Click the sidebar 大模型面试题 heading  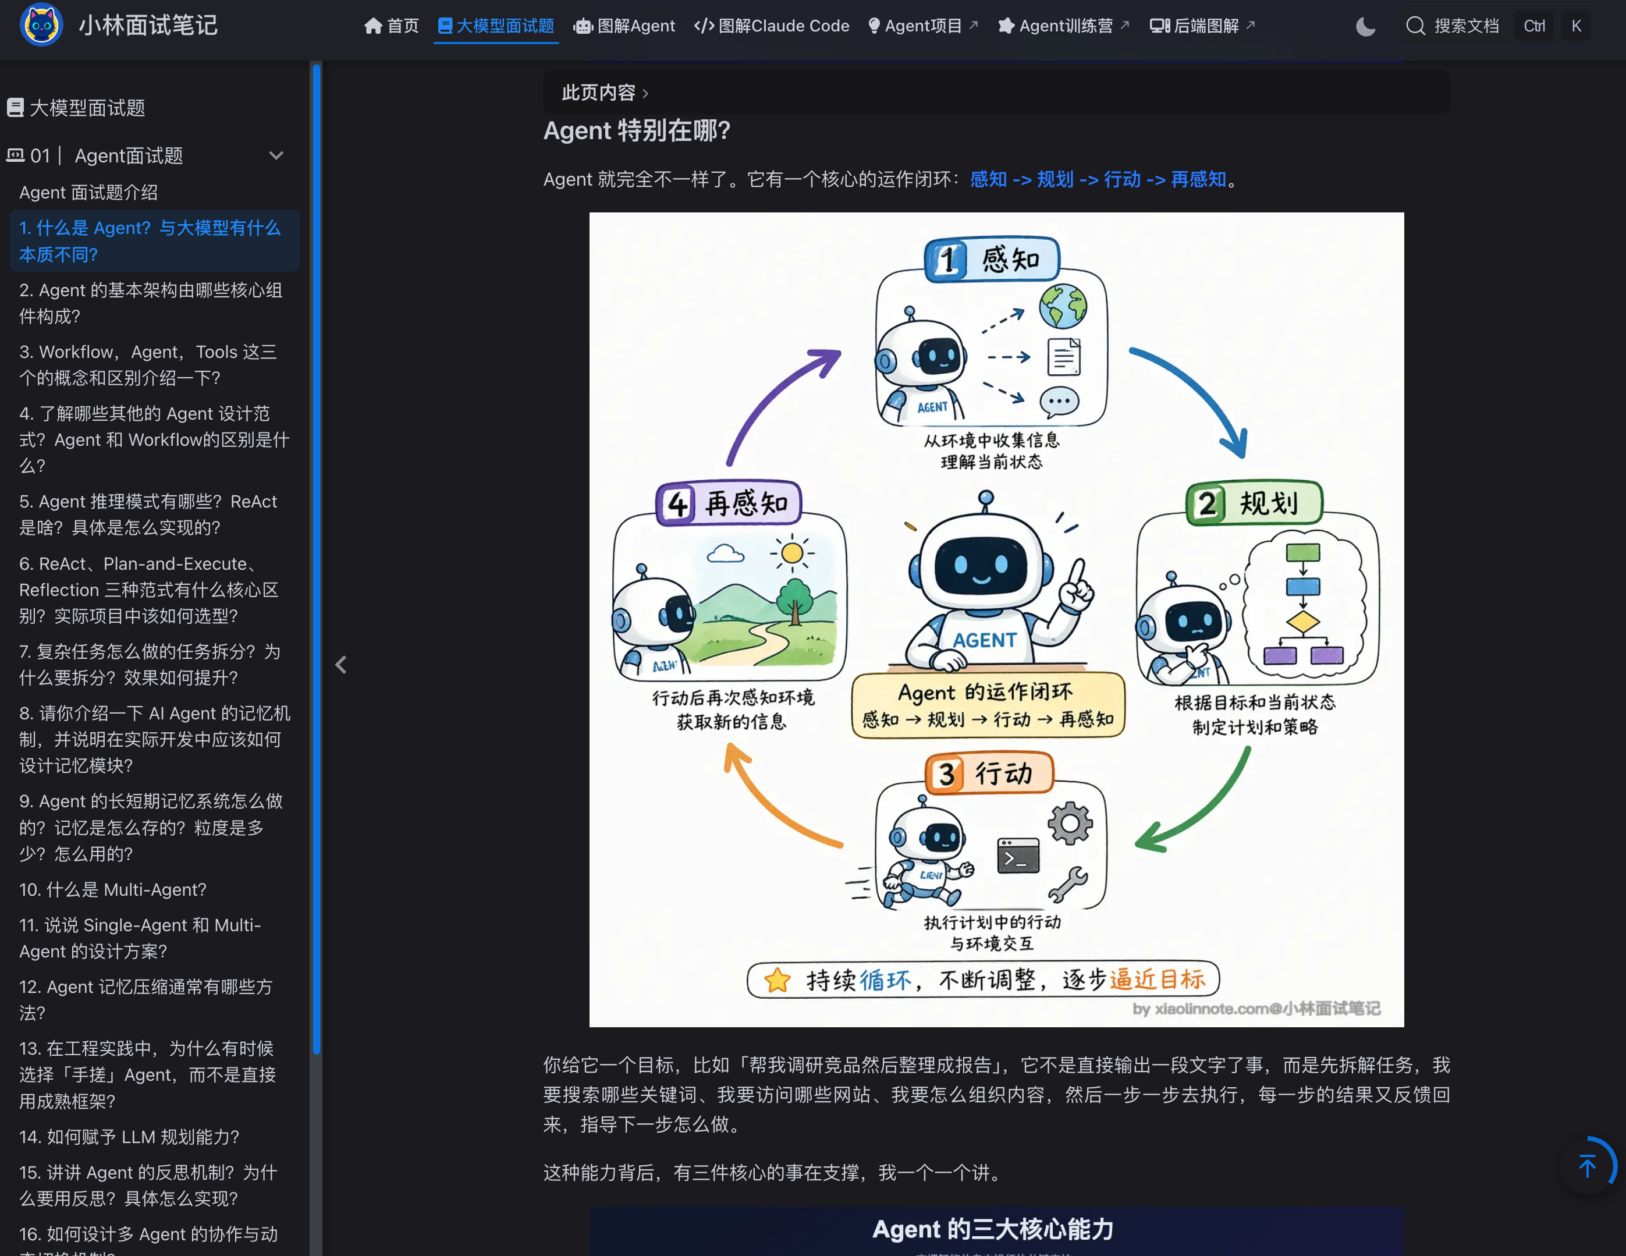click(x=87, y=107)
